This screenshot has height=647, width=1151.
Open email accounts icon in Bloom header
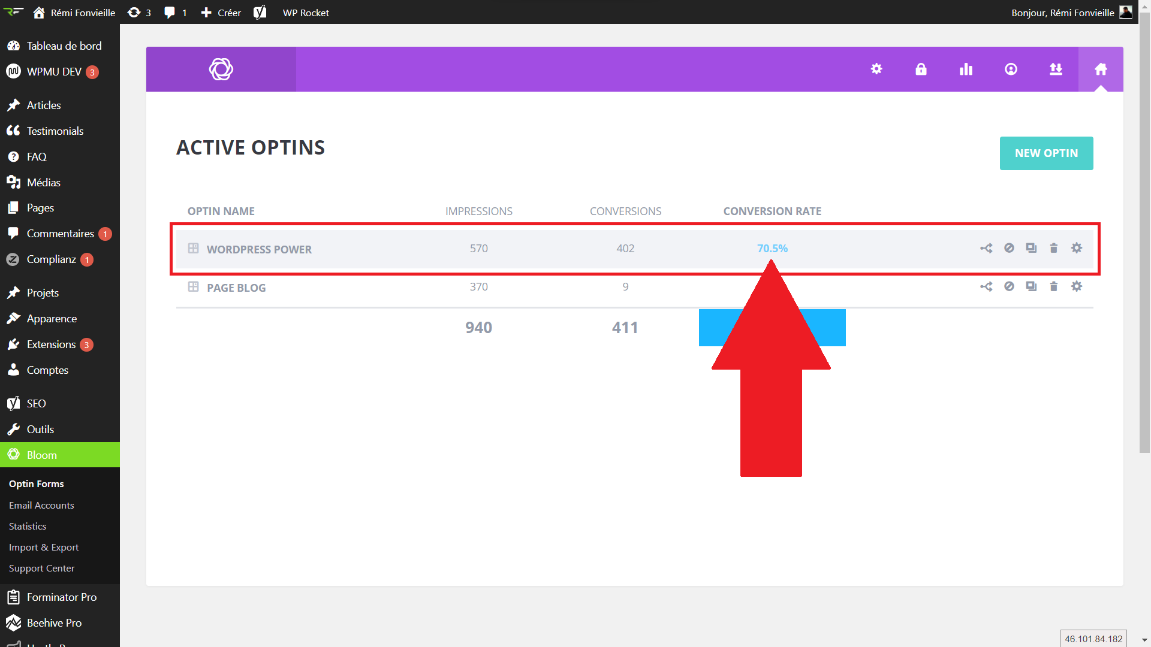tap(1011, 69)
